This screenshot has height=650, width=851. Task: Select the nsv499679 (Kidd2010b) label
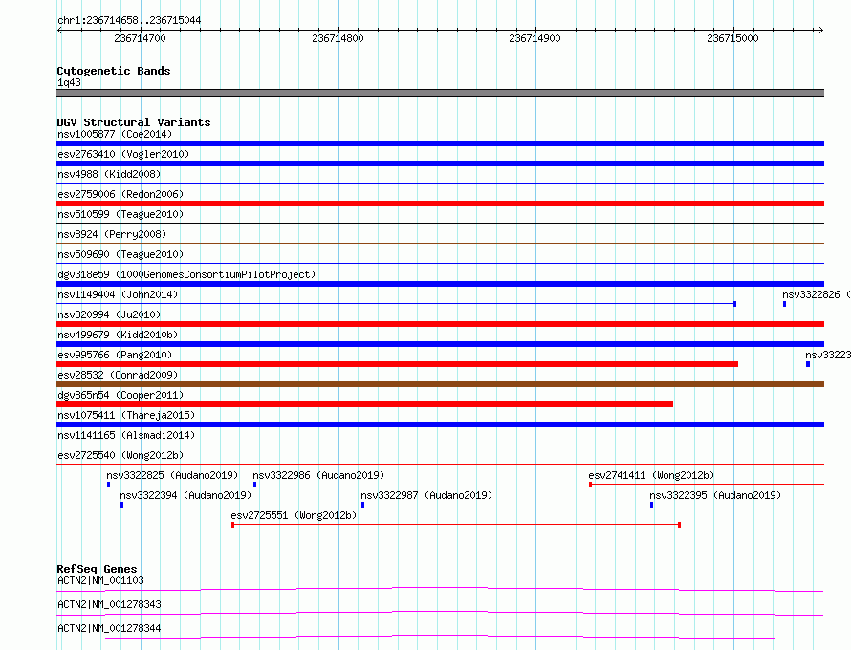point(118,335)
